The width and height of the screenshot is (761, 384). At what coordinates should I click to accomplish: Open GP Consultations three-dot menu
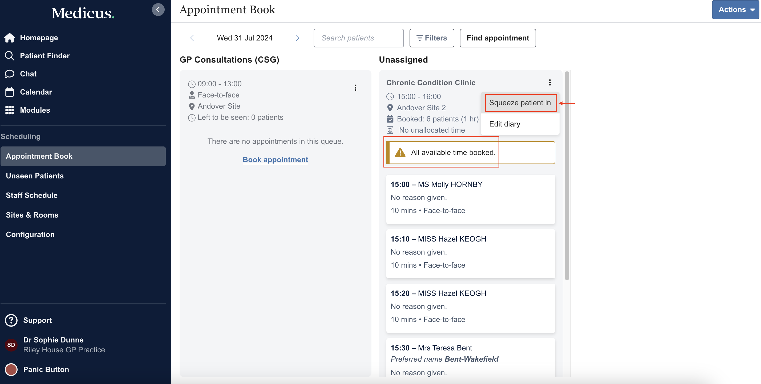(x=355, y=88)
